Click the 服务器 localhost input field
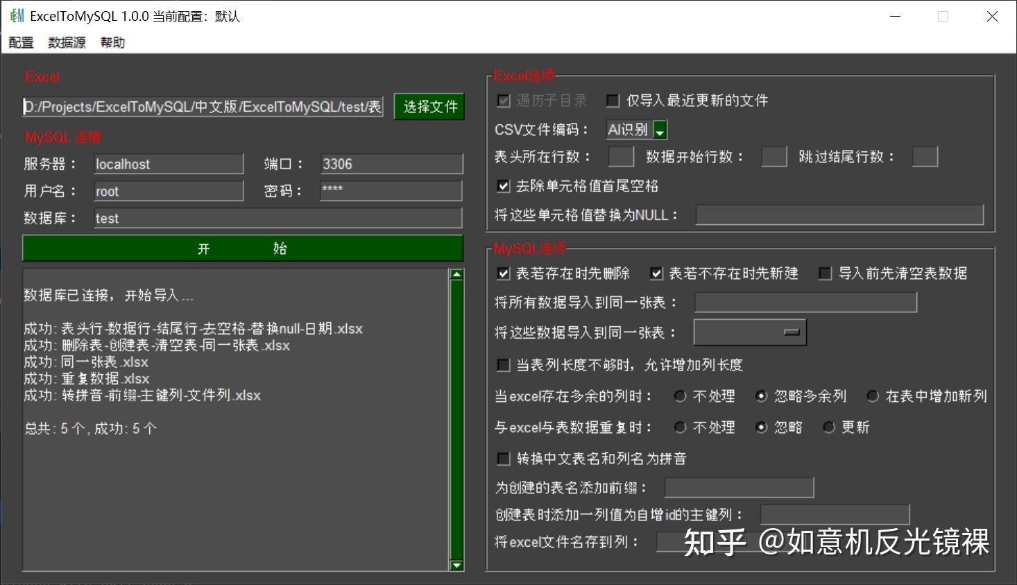 169,164
